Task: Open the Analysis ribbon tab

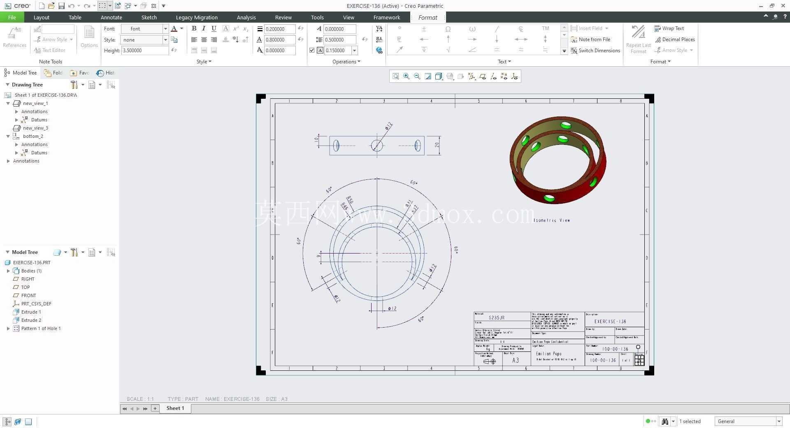Action: click(x=246, y=17)
